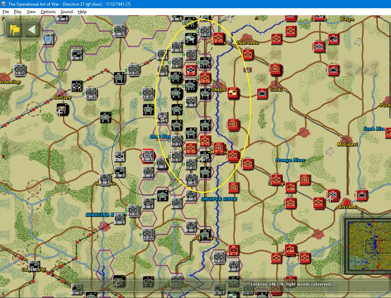Select the black 11-13 unit near Borisov
The height and width of the screenshot is (298, 391).
77,86
